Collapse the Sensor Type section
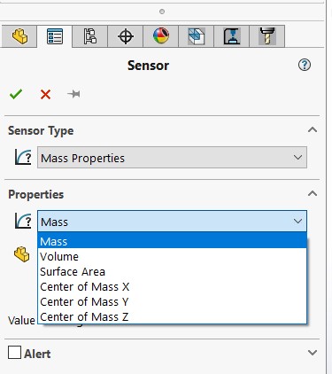This screenshot has height=374, width=332. tap(313, 130)
